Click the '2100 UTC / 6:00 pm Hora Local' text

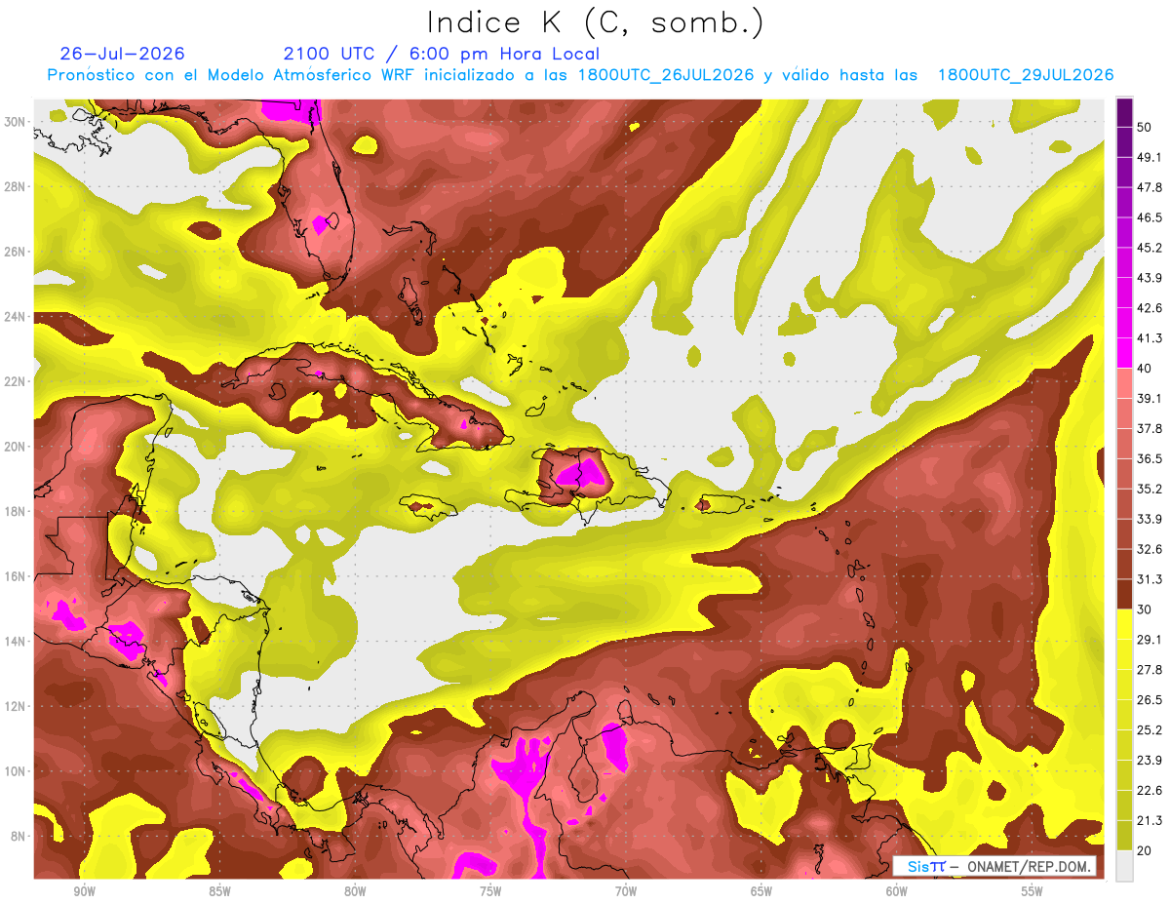tap(441, 54)
